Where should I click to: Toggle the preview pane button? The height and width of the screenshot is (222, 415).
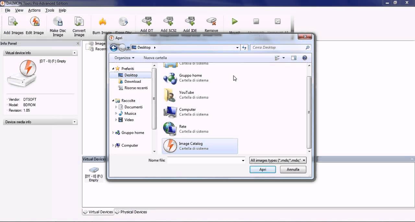[294, 58]
